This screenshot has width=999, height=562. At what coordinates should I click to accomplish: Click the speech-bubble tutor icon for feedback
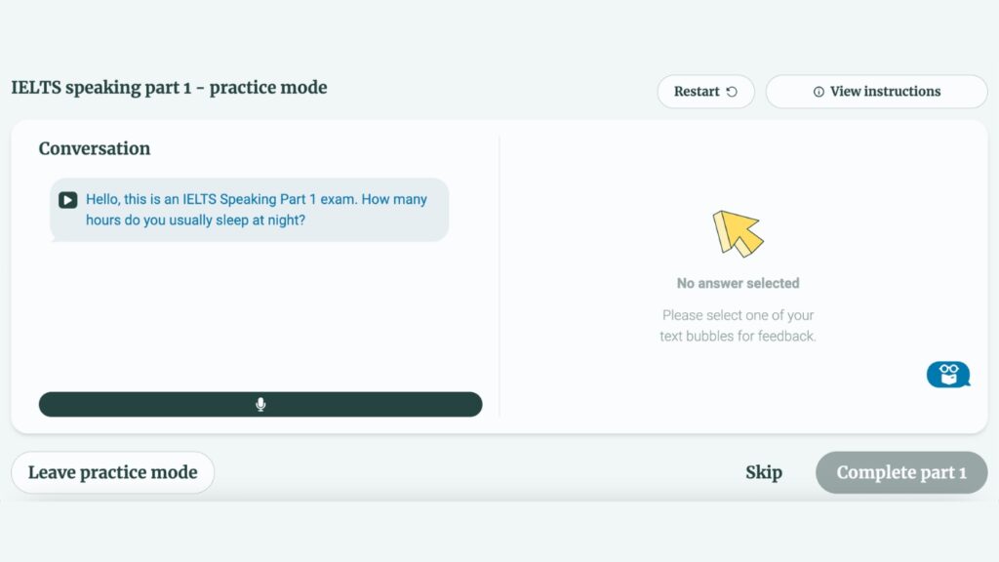(947, 374)
